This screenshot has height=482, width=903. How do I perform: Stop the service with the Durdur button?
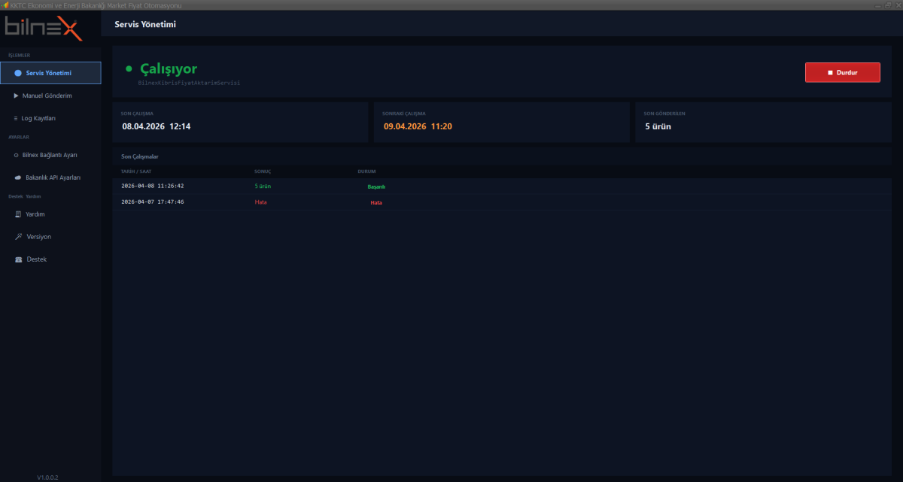point(842,72)
